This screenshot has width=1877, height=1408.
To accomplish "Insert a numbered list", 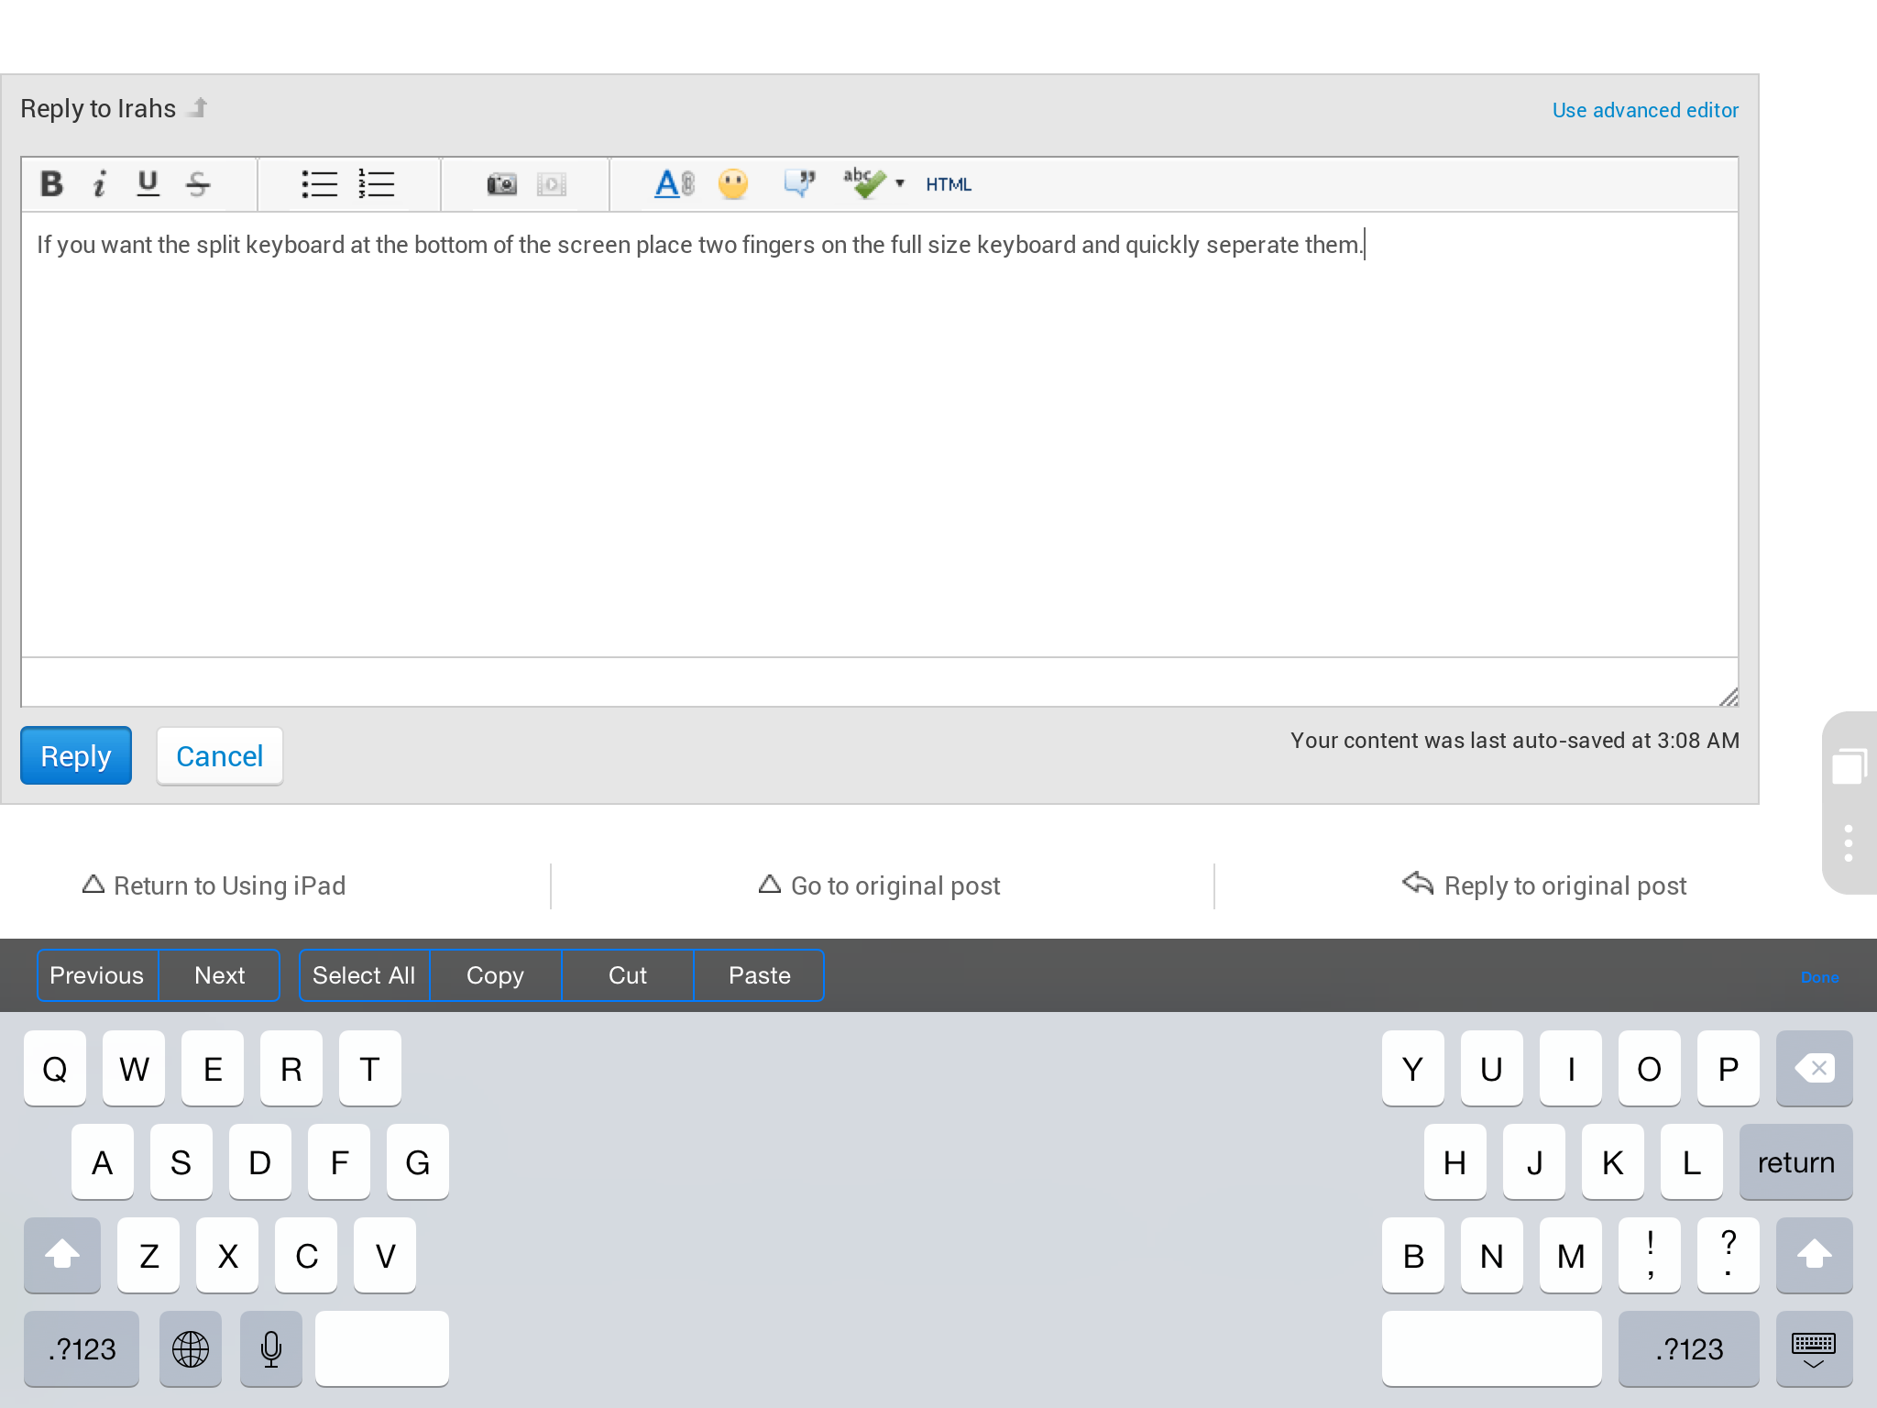I will tap(376, 184).
